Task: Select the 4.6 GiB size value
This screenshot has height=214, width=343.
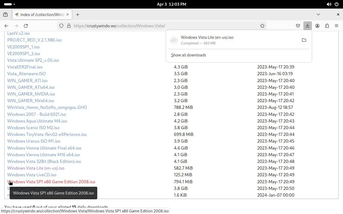Action: tap(181, 148)
